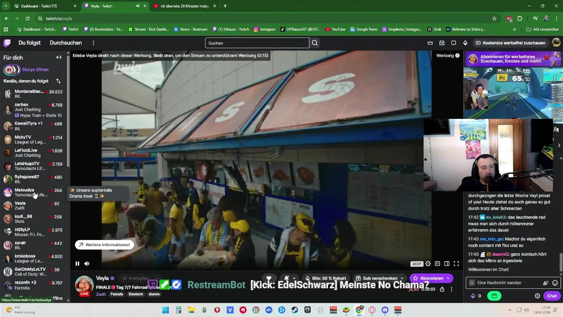The width and height of the screenshot is (563, 317).
Task: Open the whispers speech bubble icon
Action: (x=453, y=43)
